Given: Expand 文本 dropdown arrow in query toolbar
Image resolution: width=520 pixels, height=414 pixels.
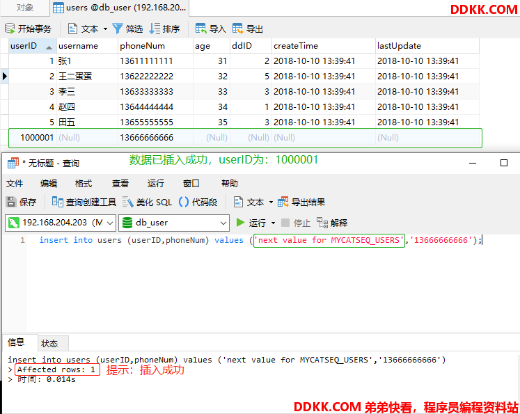Looking at the screenshot, I should (x=271, y=202).
